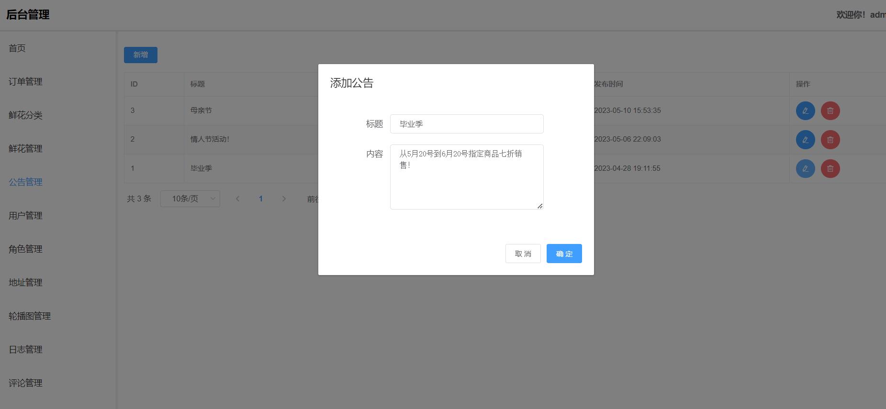The width and height of the screenshot is (886, 409).
Task: Go to the previous page arrow
Action: pos(237,199)
